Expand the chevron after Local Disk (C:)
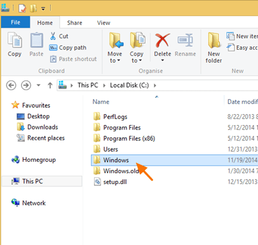Image resolution: width=258 pixels, height=245 pixels. tap(155, 86)
